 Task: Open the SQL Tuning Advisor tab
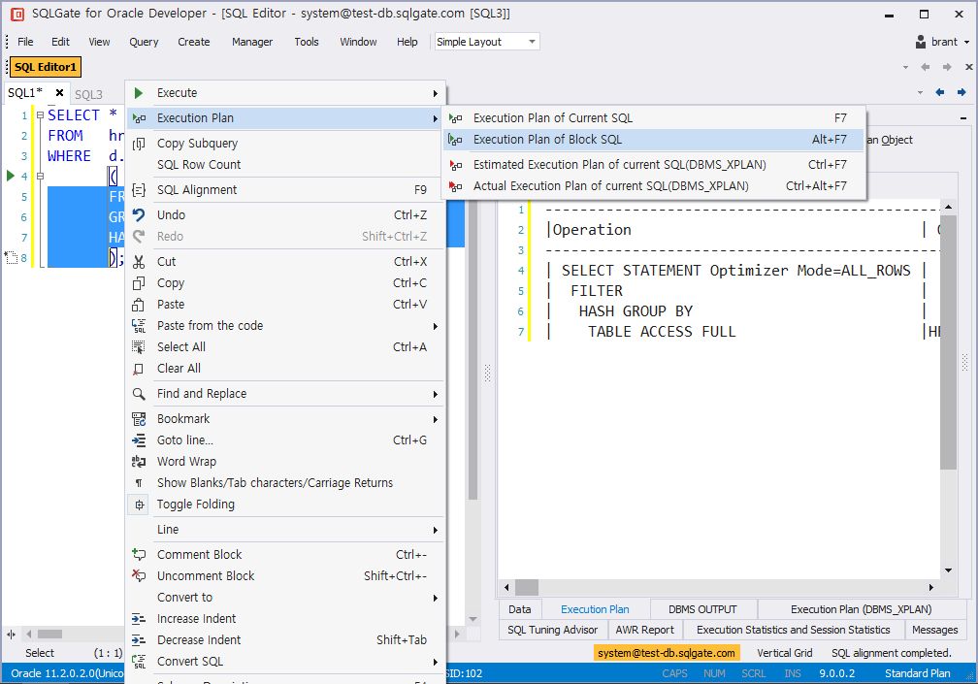pyautogui.click(x=553, y=630)
